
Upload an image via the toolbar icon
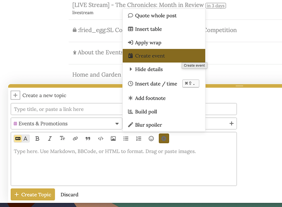[x=113, y=139]
